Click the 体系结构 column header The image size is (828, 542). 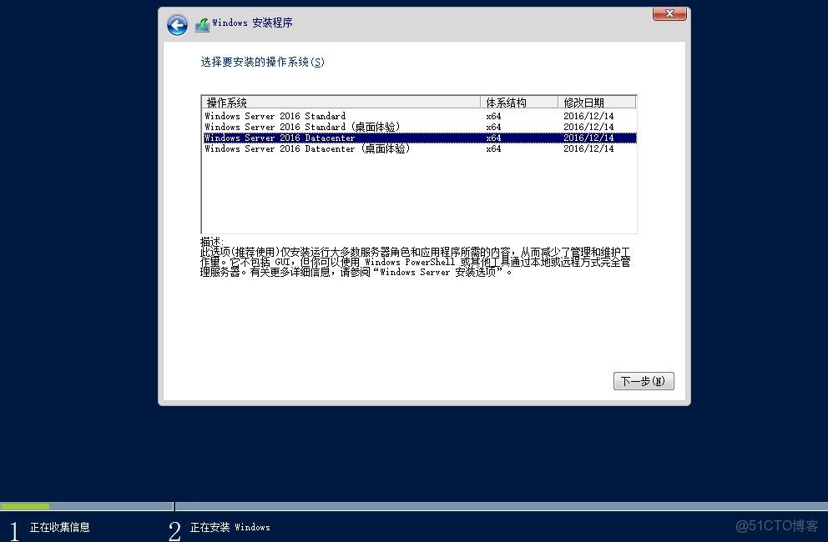(519, 103)
